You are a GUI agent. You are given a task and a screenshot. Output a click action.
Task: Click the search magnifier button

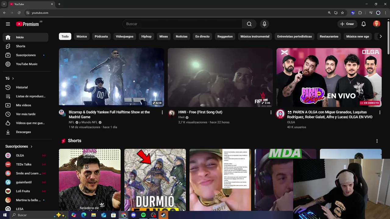tap(249, 24)
